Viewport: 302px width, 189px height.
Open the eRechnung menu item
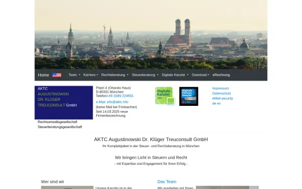221,75
